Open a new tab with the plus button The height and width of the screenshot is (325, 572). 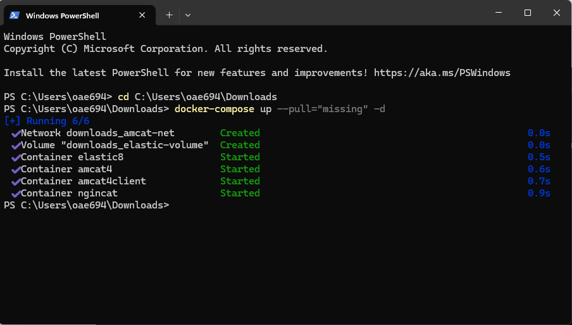[169, 15]
